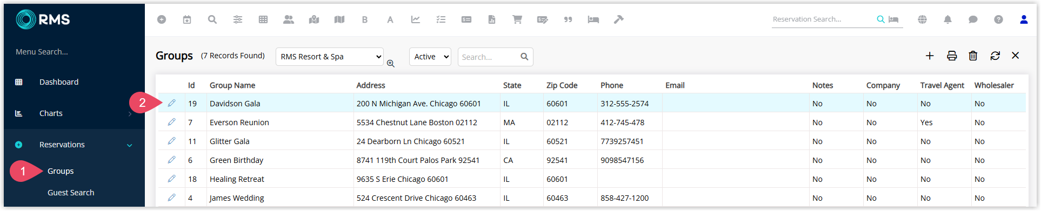Click phone number 312-555-2574
Viewport: 1041px width, 211px height.
625,104
